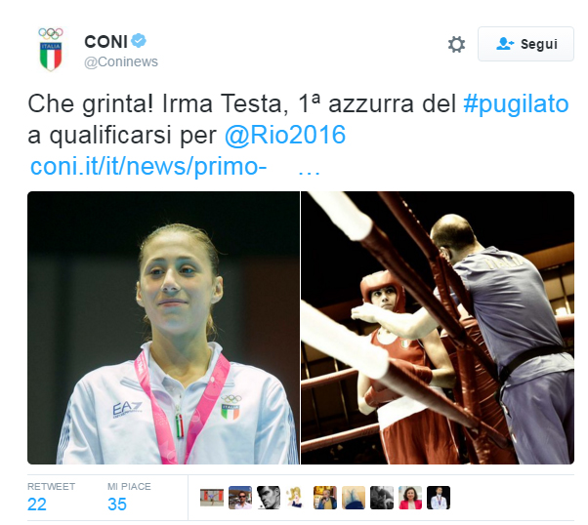The width and height of the screenshot is (588, 525).
Task: Open the gear settings icon
Action: pyautogui.click(x=456, y=44)
